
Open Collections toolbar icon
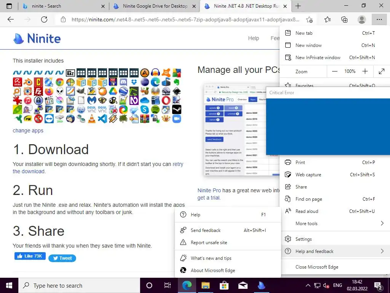point(344,19)
